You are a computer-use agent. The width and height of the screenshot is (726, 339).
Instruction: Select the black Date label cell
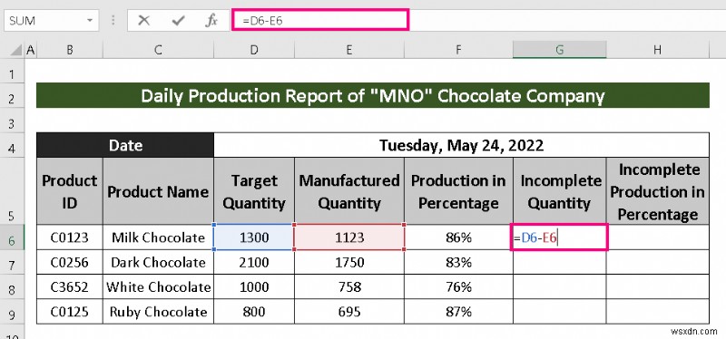click(x=125, y=145)
